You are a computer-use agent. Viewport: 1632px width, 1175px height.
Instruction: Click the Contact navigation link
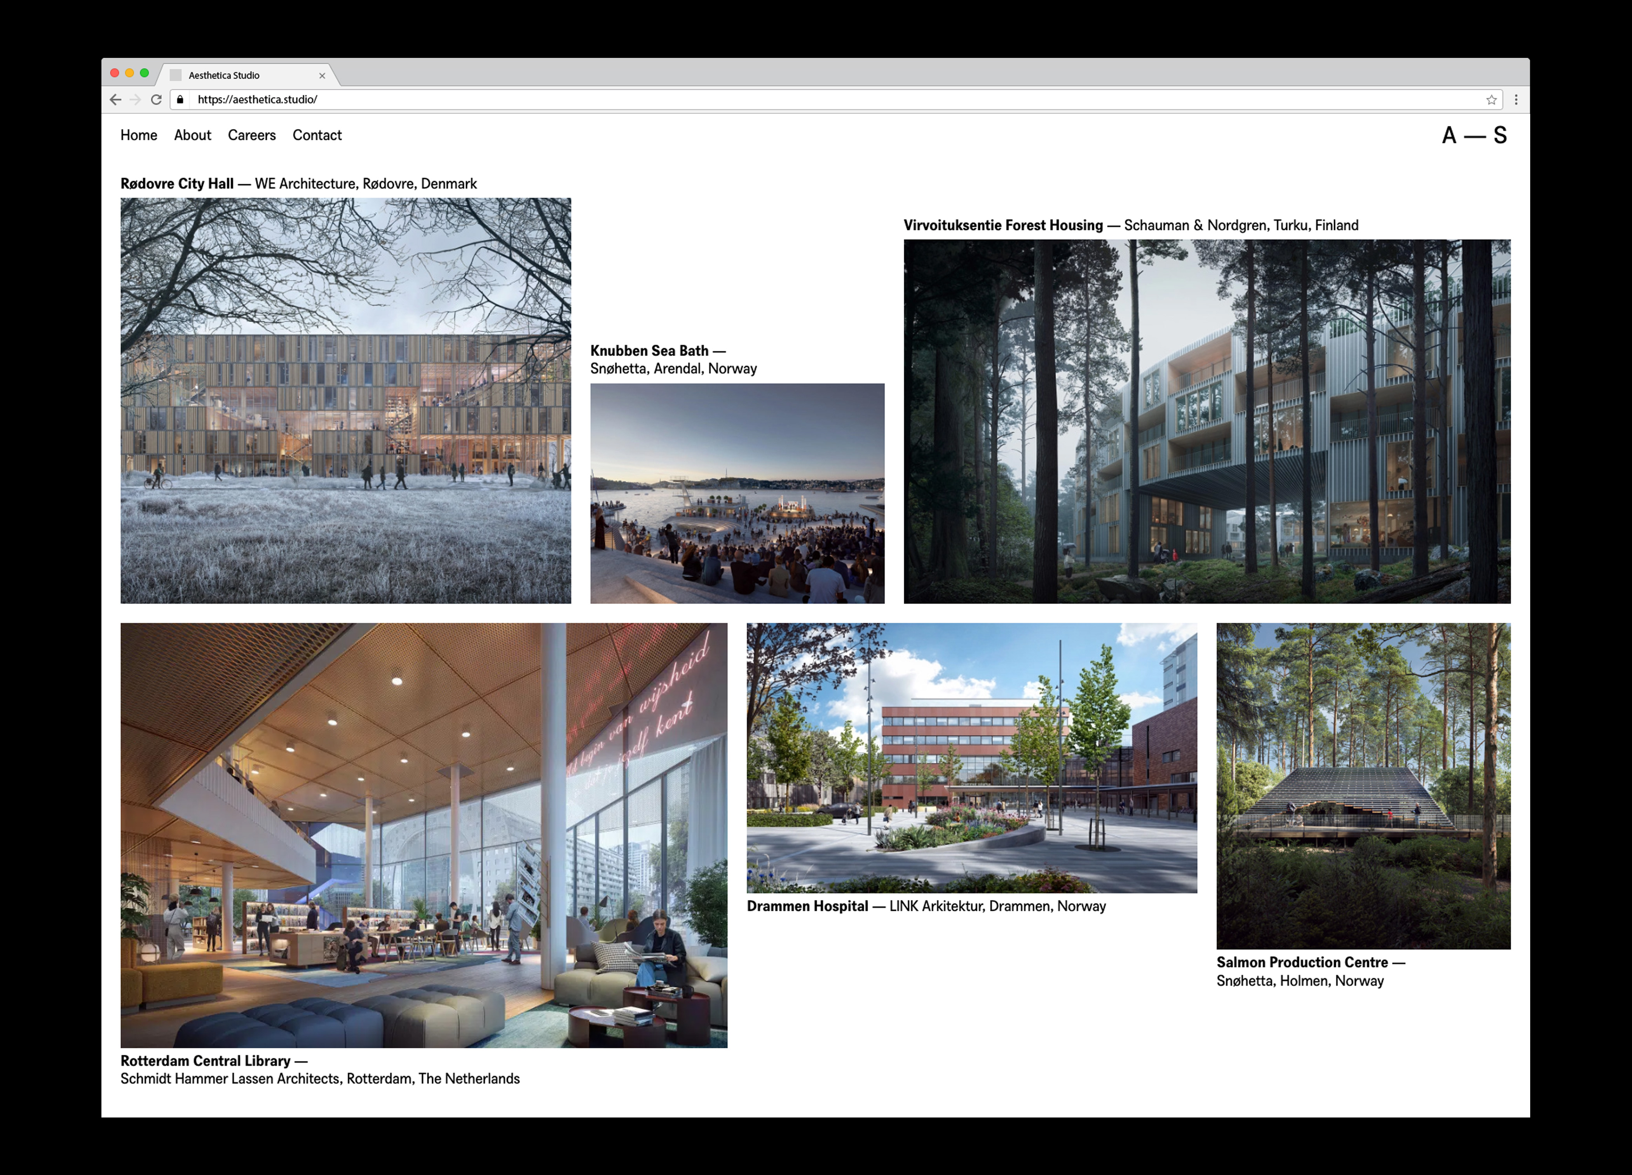[317, 135]
